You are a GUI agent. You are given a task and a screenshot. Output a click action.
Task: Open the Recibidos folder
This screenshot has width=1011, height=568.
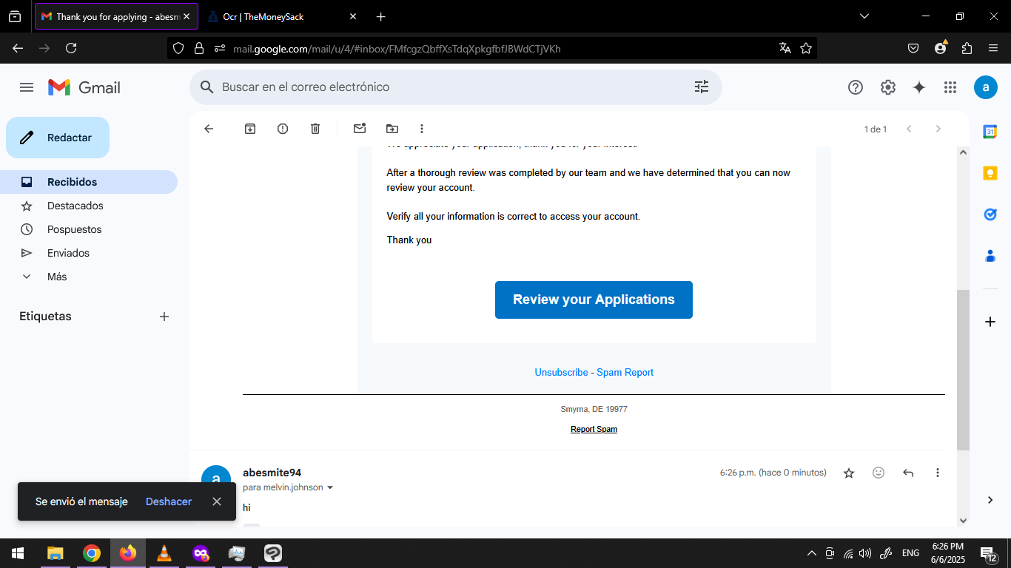(x=89, y=182)
